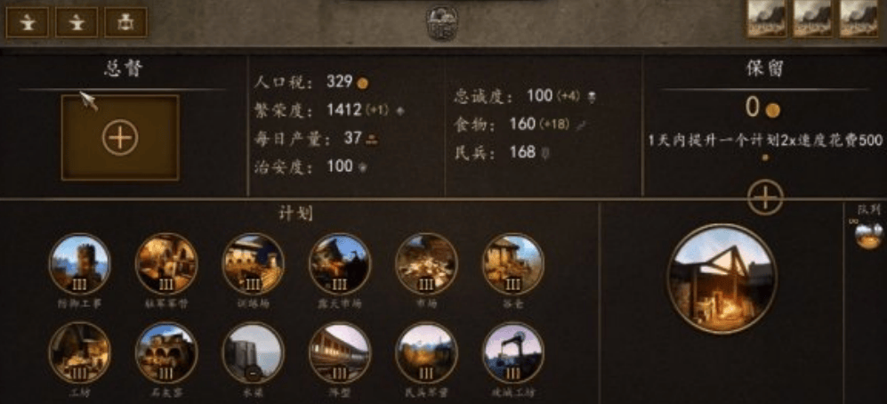The height and width of the screenshot is (404, 887).
Task: Select the 驻军军营 garrison barracks project
Action: pos(166,263)
